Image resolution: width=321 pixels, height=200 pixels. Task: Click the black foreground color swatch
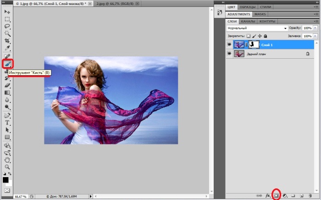pyautogui.click(x=6, y=180)
